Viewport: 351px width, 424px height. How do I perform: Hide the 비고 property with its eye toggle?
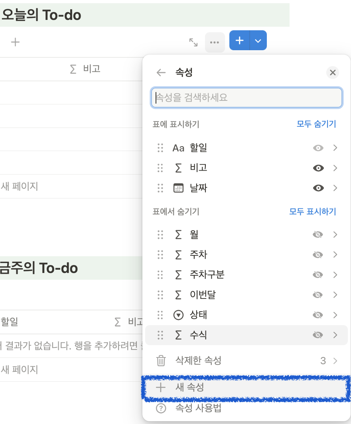[317, 168]
